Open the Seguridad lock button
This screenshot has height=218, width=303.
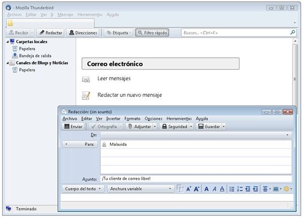(175, 127)
